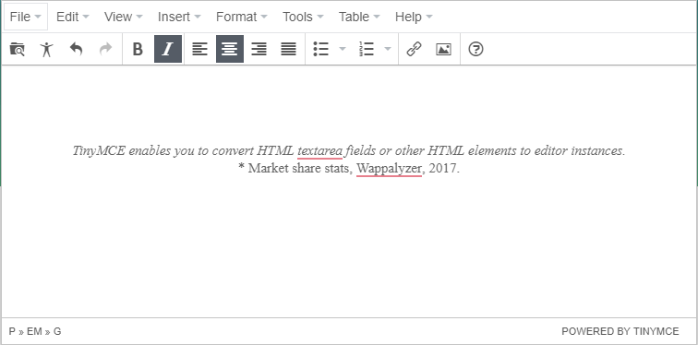Screen dimensions: 698x345
Task: Open the help question mark icon
Action: pos(475,49)
